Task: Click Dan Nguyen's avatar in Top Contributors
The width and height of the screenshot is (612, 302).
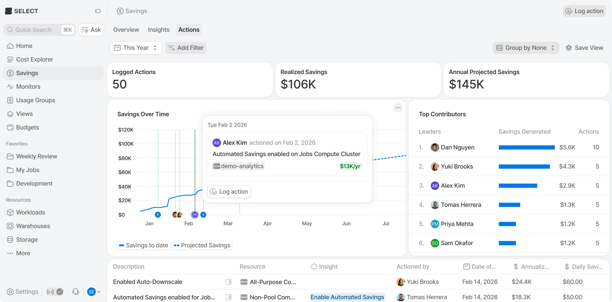Action: coord(435,147)
